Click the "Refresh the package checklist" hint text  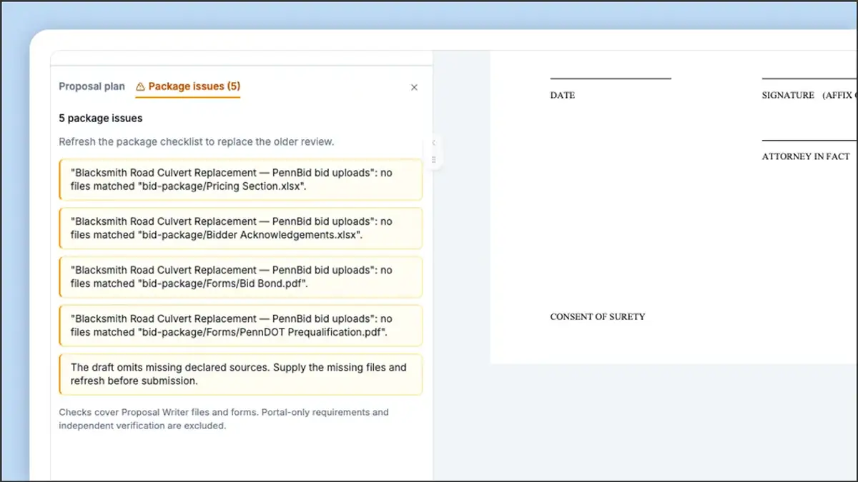click(197, 141)
